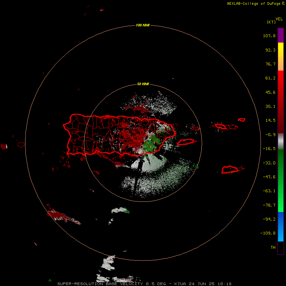Click the KJUA station identifier in caption
This screenshot has width=286, height=286.
(x=180, y=284)
